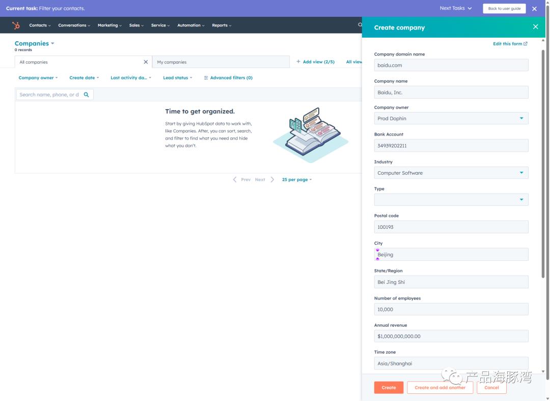
Task: Close the All companies view tab
Action: coord(146,62)
